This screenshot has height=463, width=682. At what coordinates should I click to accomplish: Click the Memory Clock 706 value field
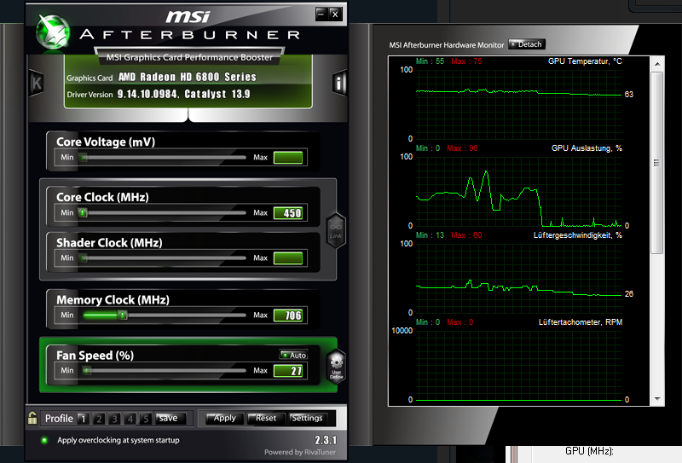point(288,315)
